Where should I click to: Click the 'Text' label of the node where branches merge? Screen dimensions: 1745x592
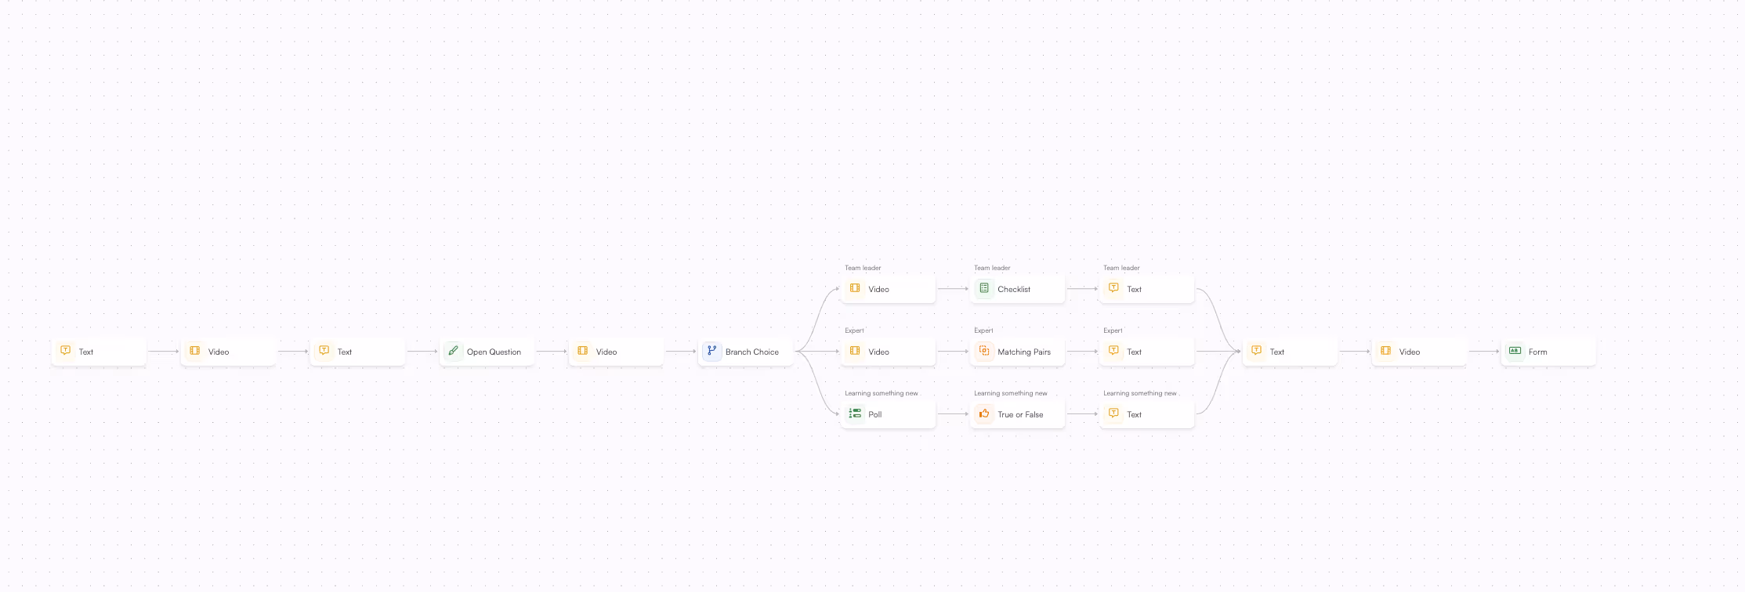click(x=1277, y=352)
